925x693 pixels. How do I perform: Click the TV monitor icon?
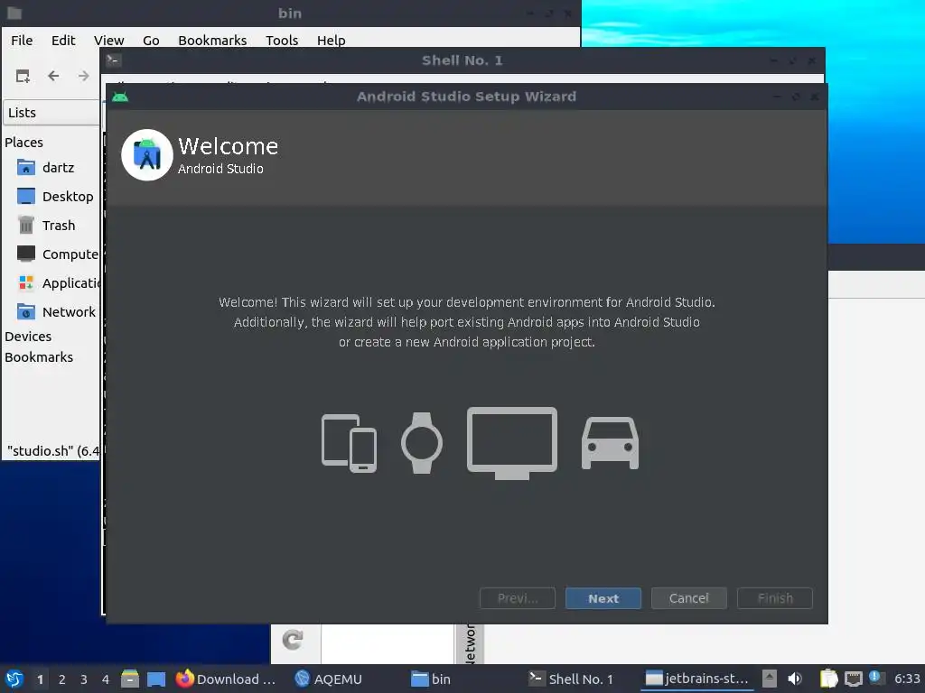point(511,443)
